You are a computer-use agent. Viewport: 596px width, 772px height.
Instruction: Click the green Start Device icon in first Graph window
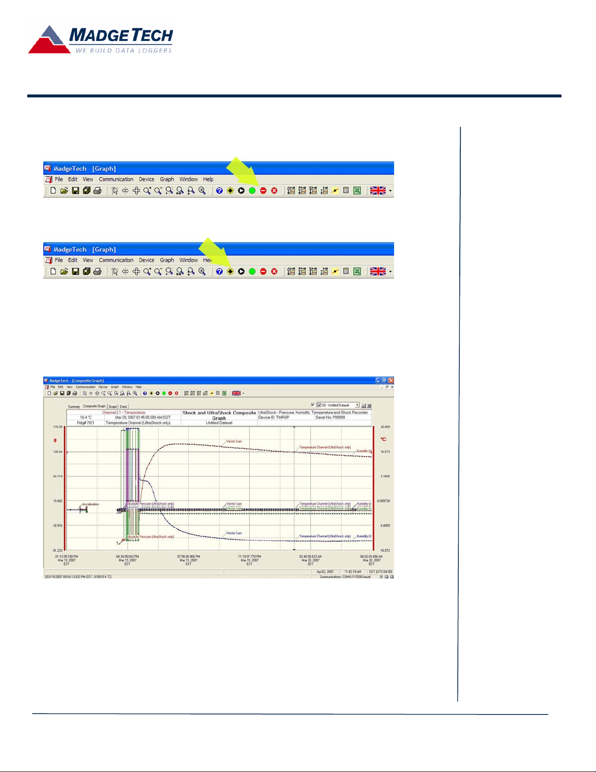[x=252, y=190]
